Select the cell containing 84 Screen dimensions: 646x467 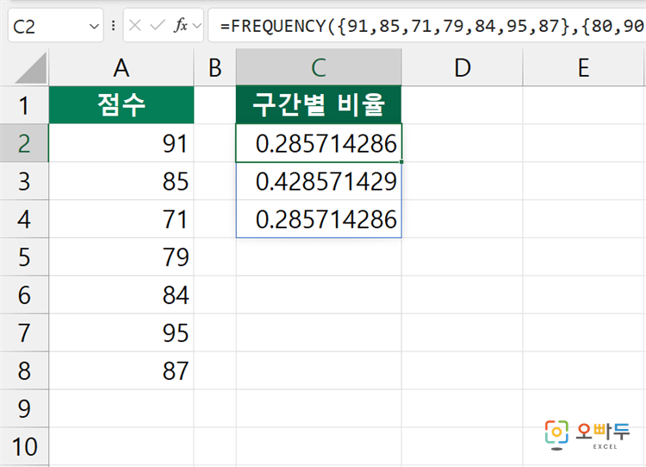tap(121, 295)
